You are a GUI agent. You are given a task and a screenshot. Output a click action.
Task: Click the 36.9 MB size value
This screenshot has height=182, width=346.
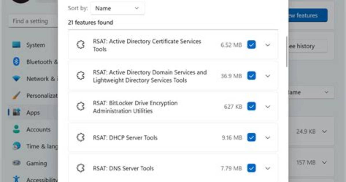click(231, 76)
